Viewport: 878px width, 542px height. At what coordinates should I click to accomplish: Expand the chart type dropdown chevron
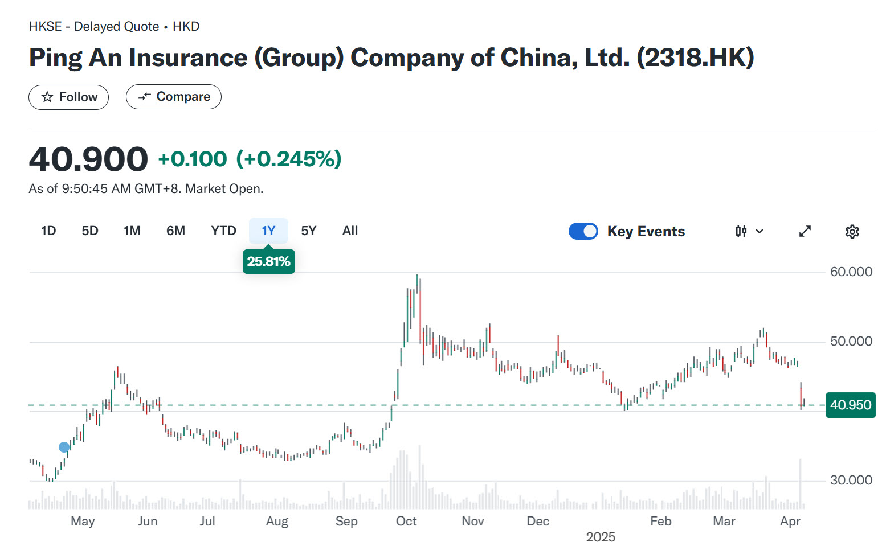(759, 231)
